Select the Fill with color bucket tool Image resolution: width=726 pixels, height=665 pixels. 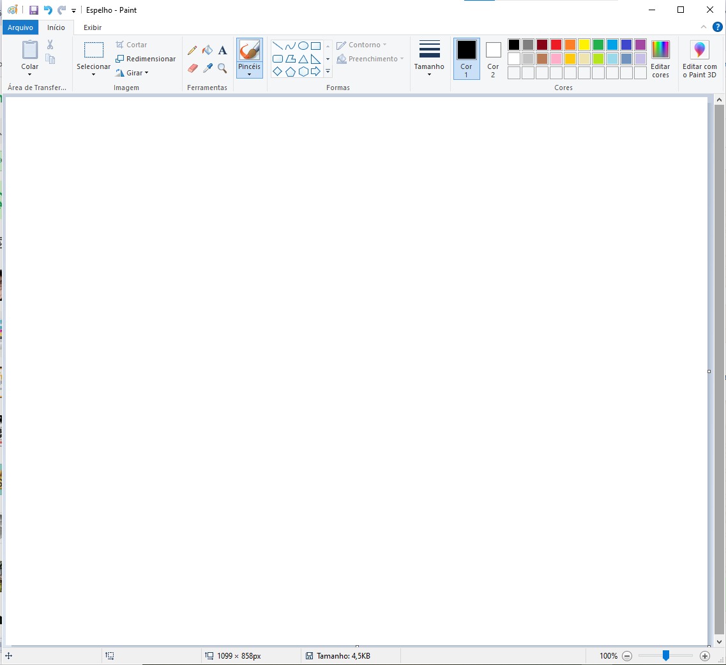pos(208,50)
